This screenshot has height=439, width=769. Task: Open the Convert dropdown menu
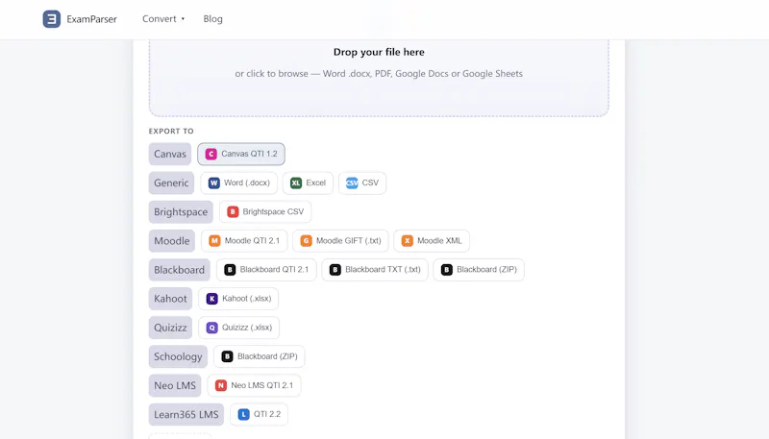tap(163, 18)
